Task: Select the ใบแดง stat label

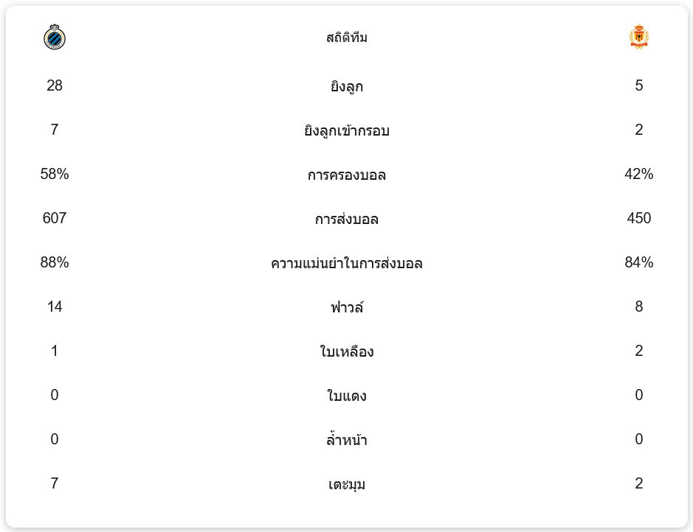Action: [x=346, y=396]
